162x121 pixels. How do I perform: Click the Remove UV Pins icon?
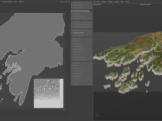[x=72, y=5]
